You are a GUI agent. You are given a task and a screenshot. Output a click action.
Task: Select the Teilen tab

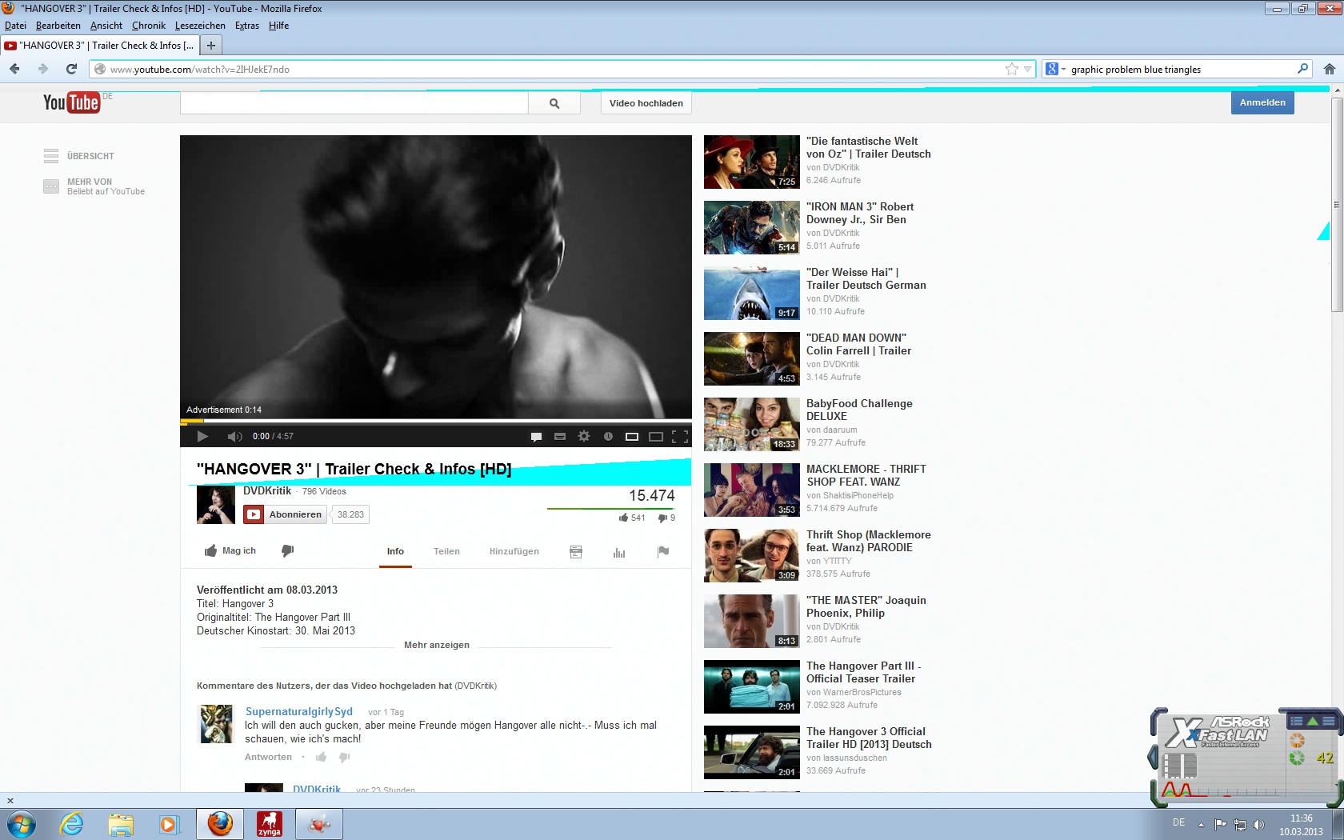point(446,551)
